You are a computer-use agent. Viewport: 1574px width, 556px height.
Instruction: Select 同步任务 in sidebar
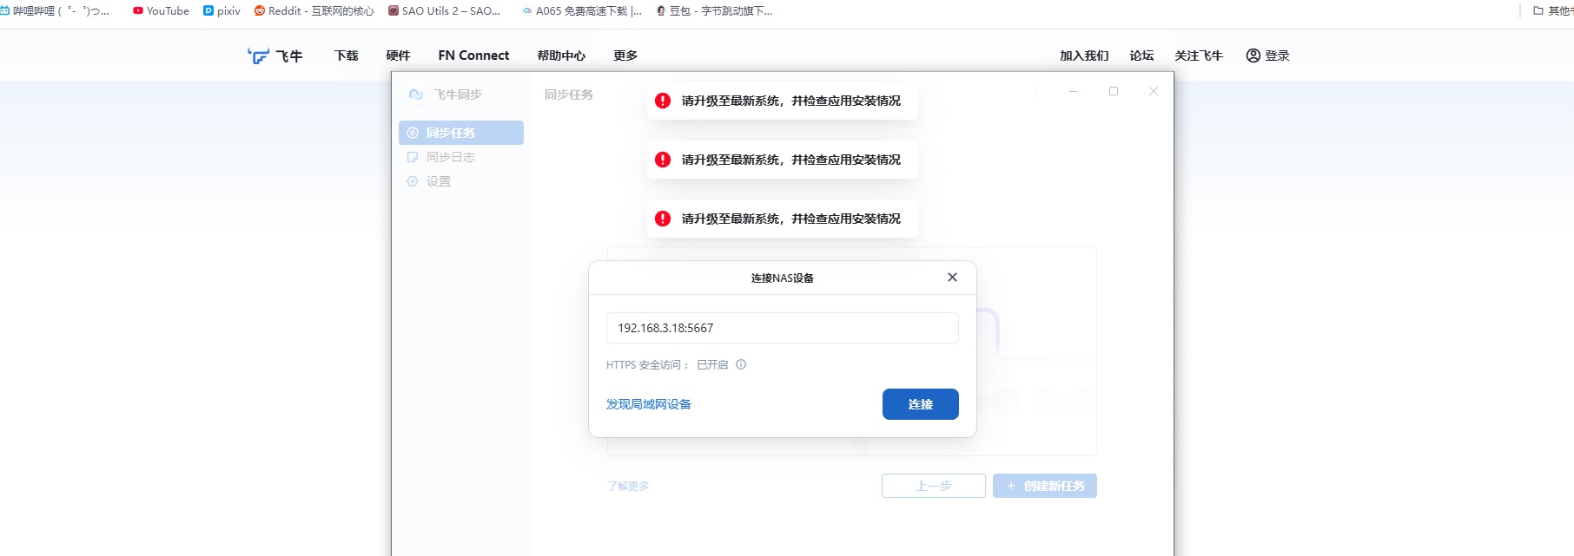tap(461, 133)
